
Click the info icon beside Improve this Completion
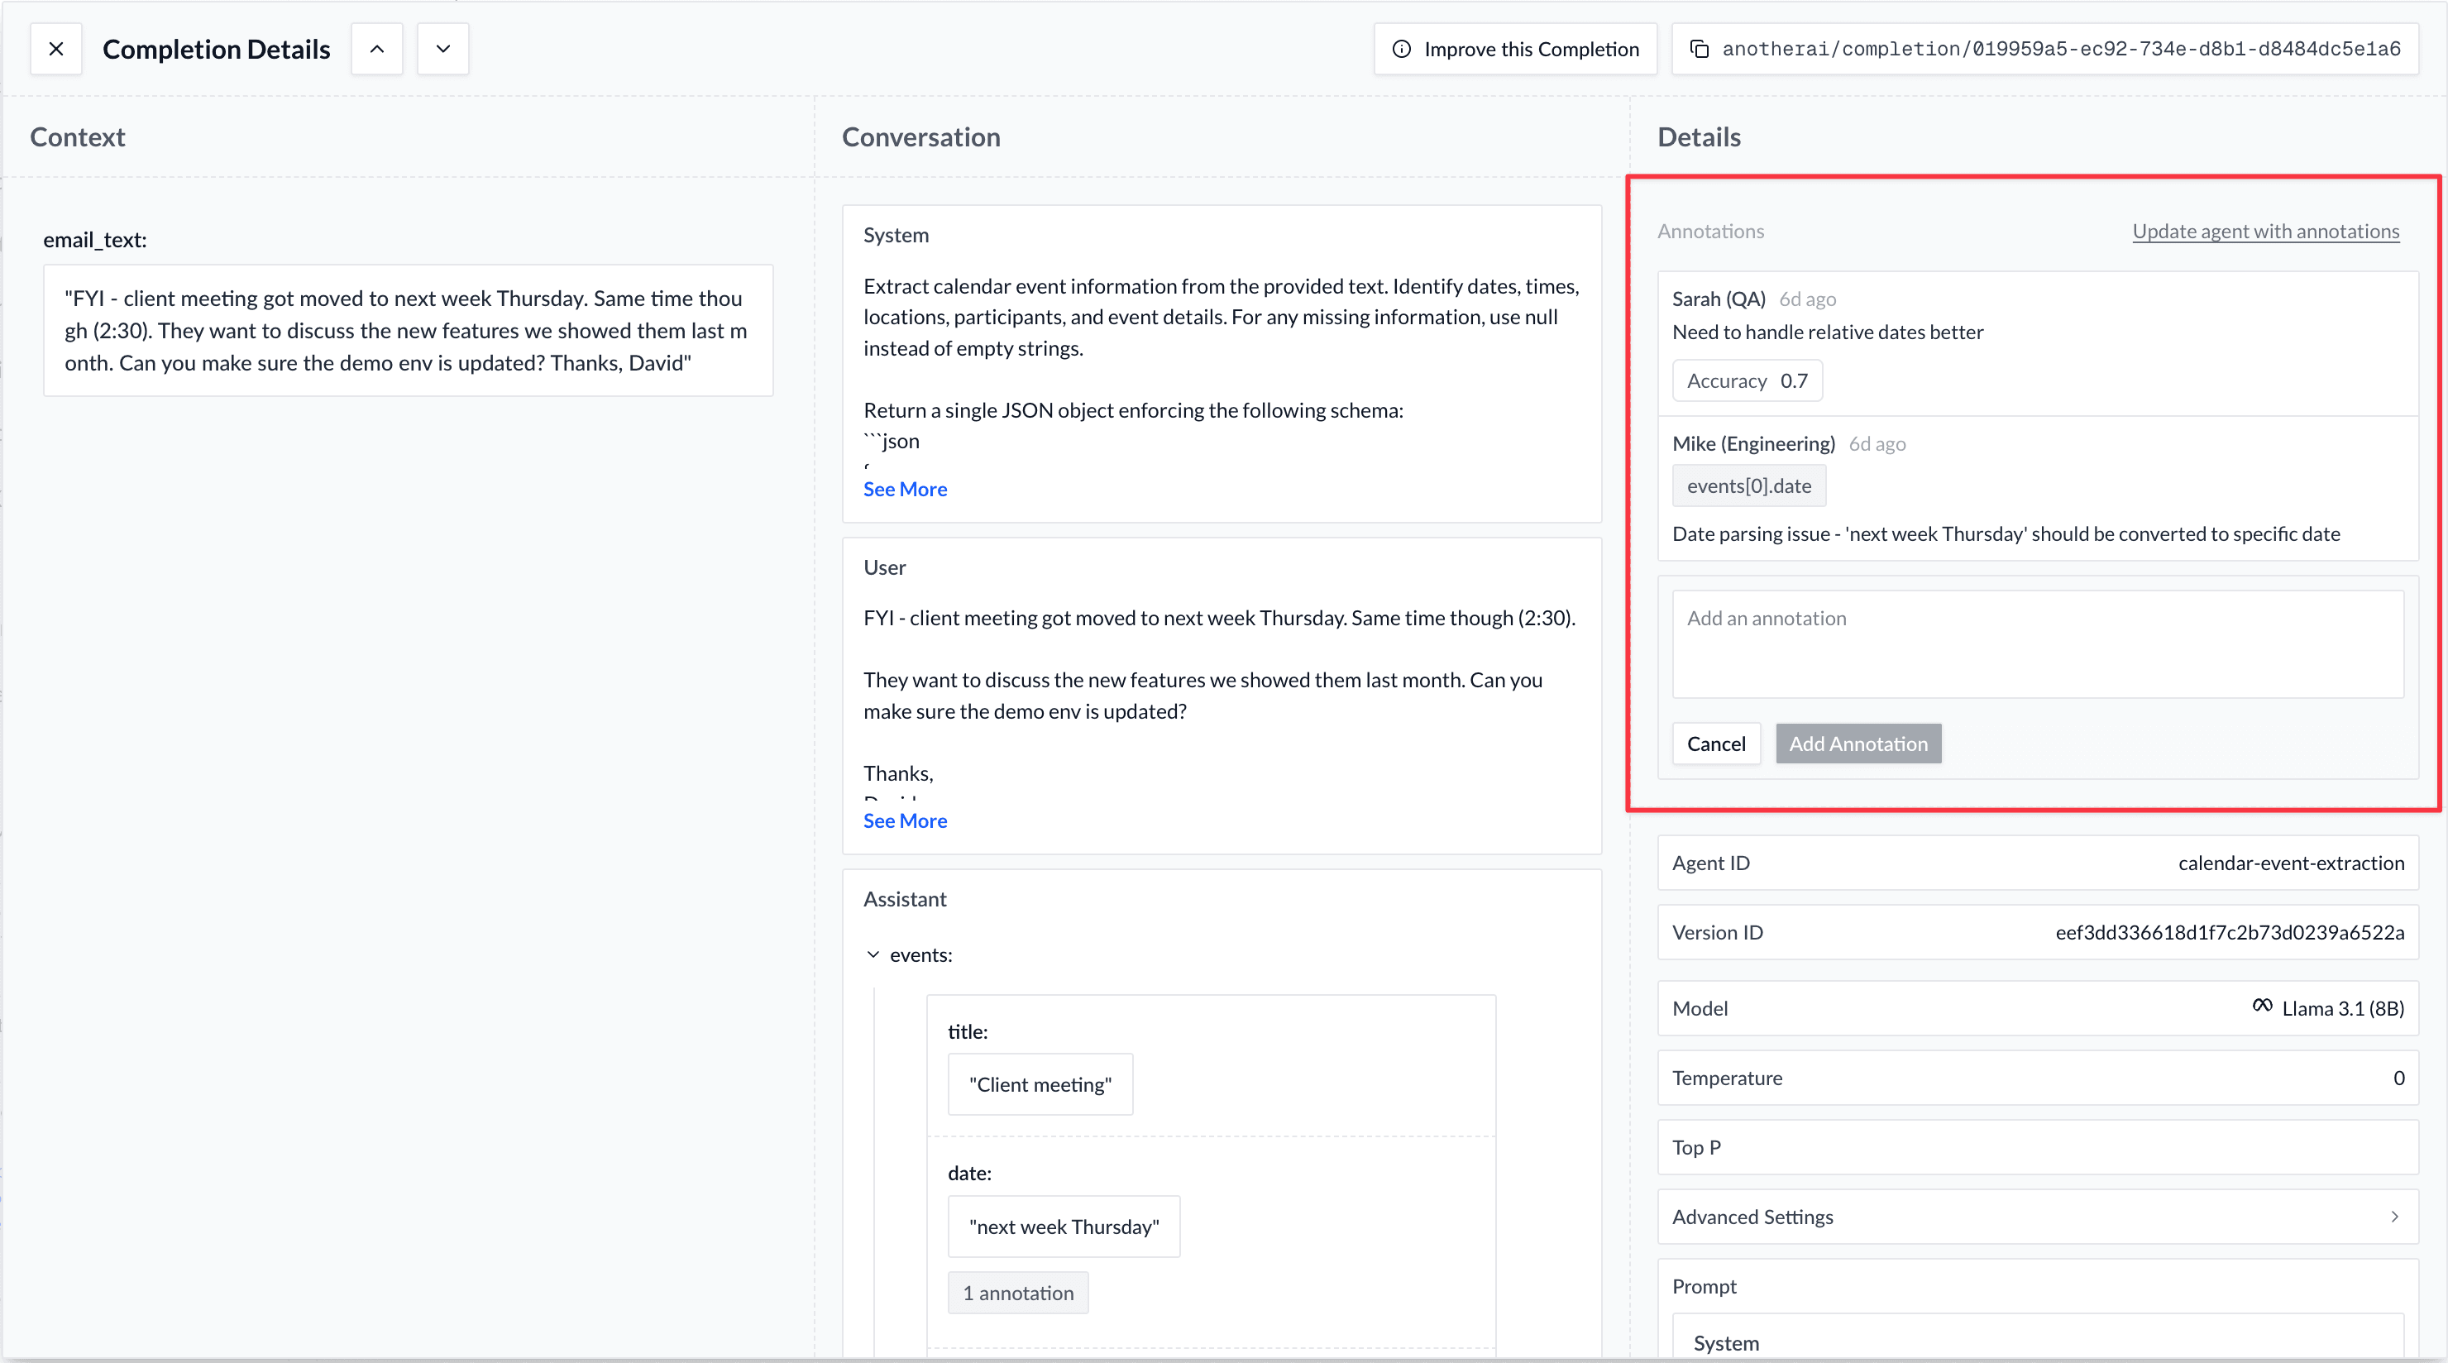point(1402,50)
